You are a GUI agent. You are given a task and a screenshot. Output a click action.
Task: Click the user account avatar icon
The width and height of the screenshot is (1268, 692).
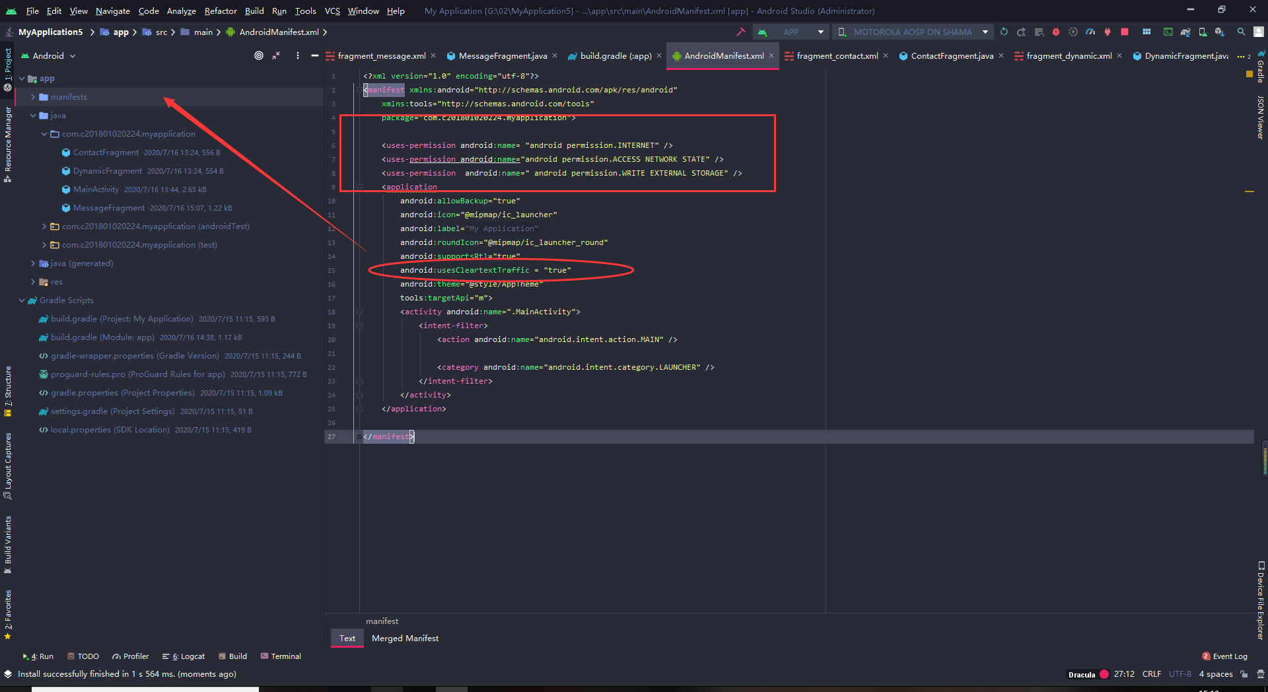1259,32
